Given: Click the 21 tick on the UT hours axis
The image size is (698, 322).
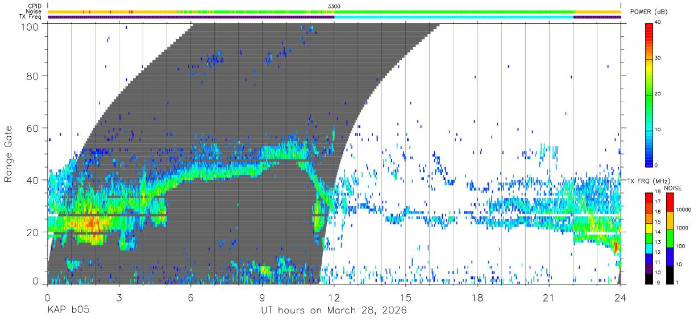Looking at the screenshot, I should tap(549, 298).
